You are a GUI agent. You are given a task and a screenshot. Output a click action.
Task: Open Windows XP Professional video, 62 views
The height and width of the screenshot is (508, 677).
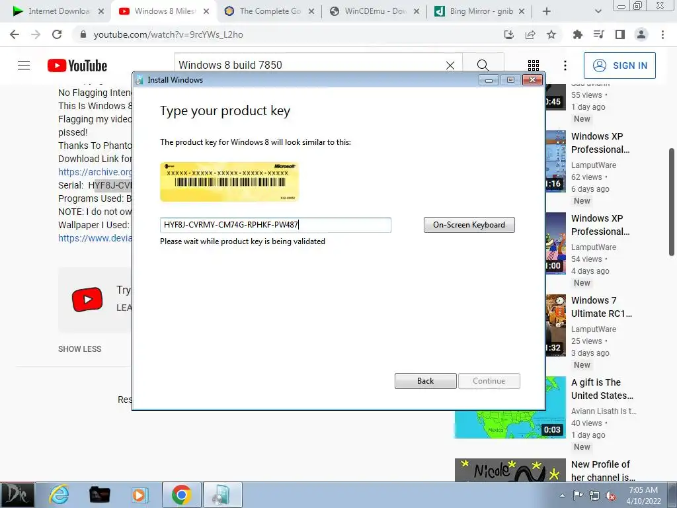pyautogui.click(x=600, y=143)
